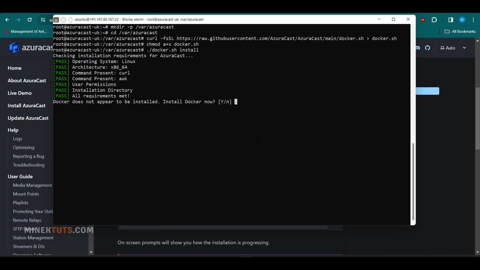Open Streamers & DJs guide
Image resolution: width=480 pixels, height=270 pixels.
point(28,246)
